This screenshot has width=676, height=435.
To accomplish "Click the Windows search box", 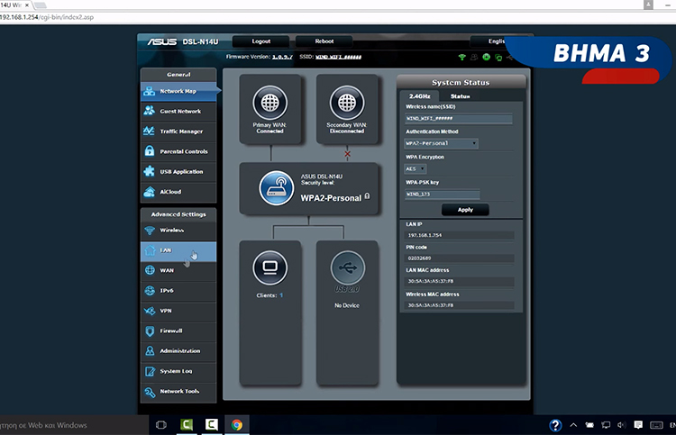I will 74,425.
